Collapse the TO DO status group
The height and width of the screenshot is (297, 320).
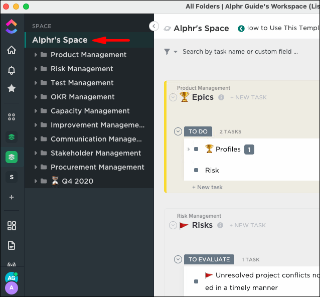click(x=178, y=131)
